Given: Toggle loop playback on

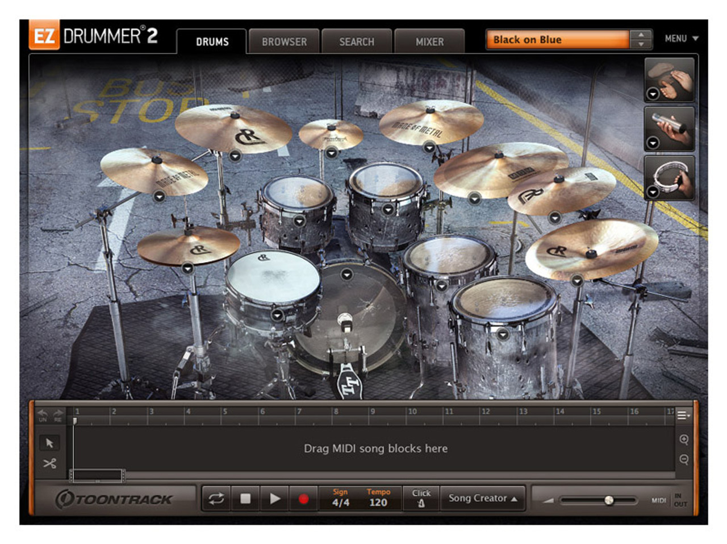Looking at the screenshot, I should (216, 499).
